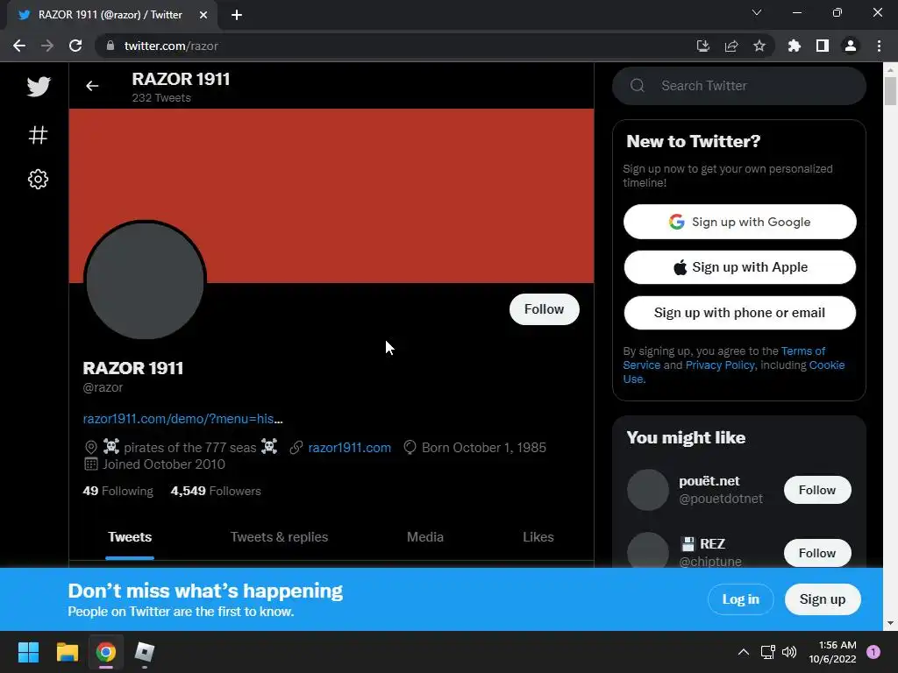Close the RAZOR 1911 Twitter tab
The height and width of the screenshot is (673, 898).
pos(203,15)
